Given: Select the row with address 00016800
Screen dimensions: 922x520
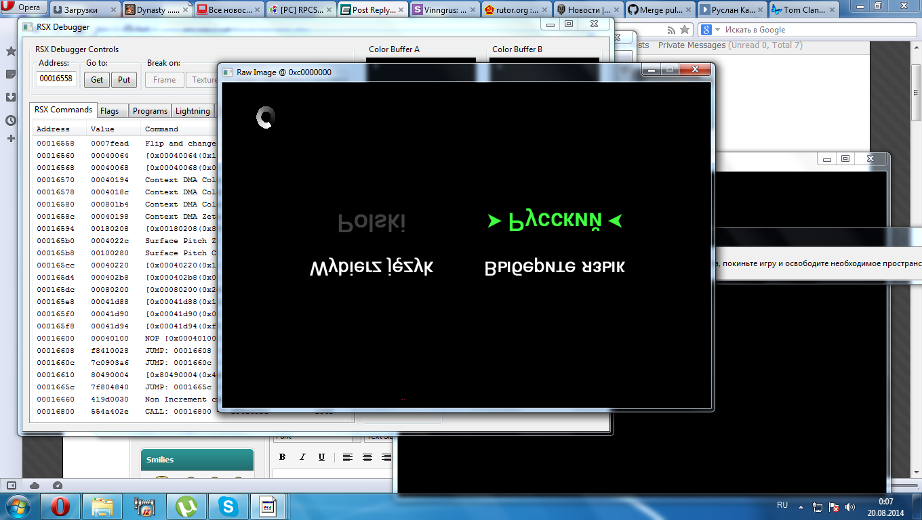Looking at the screenshot, I should (126, 412).
